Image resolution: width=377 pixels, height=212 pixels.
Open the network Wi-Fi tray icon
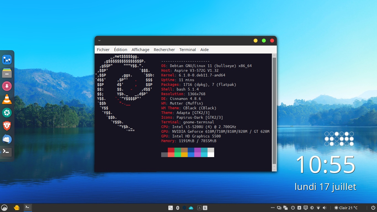[318, 208]
